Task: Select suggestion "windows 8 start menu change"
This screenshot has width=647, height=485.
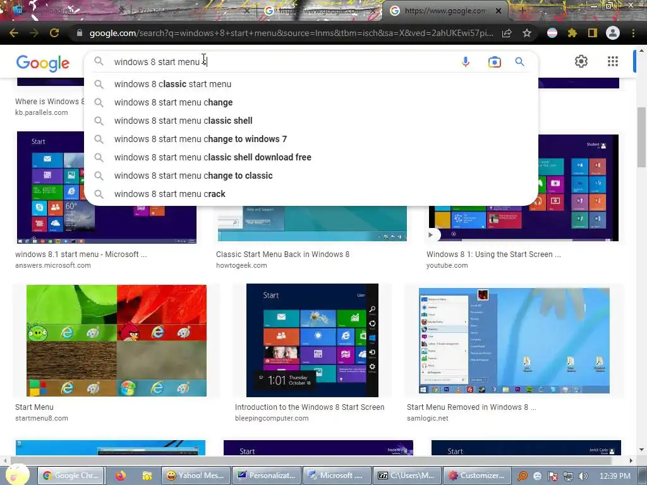Action: [x=311, y=102]
